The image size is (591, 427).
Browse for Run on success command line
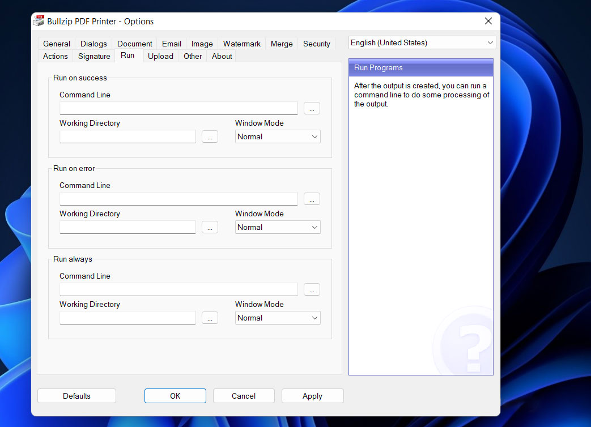click(312, 108)
